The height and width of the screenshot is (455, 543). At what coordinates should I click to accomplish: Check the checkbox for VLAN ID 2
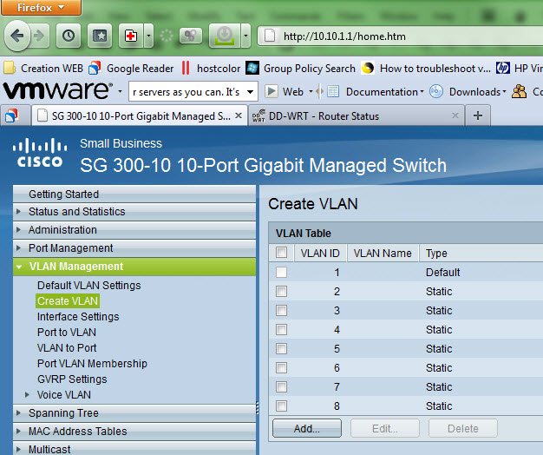[x=282, y=291]
